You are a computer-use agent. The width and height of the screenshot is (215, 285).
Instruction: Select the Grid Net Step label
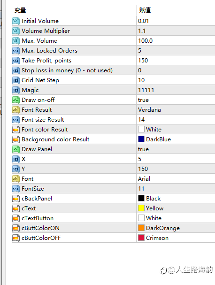(x=40, y=80)
